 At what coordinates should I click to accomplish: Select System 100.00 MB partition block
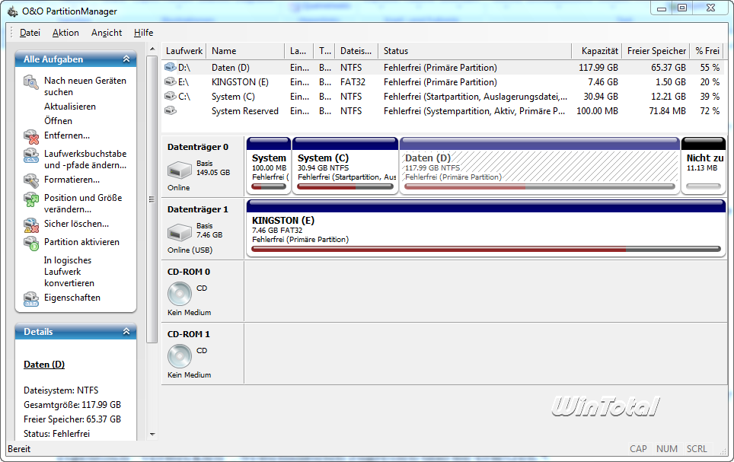pos(269,166)
